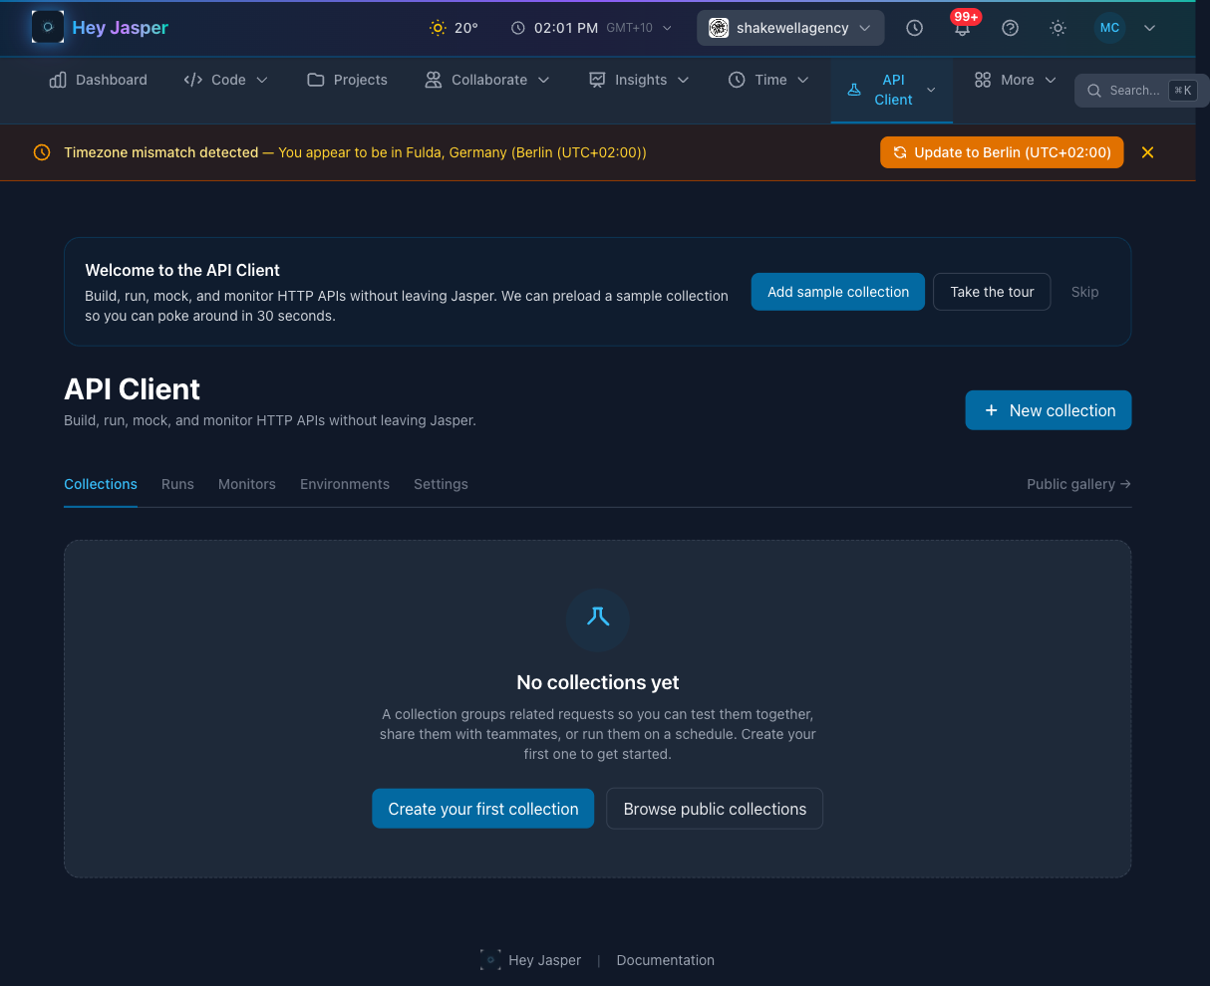Click the Public gallery arrow
Viewport: 1210px width, 986px height.
(x=1125, y=484)
